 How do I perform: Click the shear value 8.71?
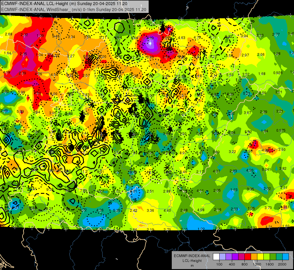(x=20, y=131)
